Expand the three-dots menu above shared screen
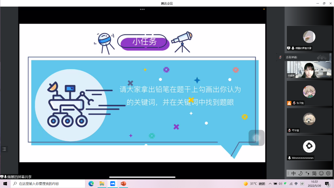This screenshot has width=334, height=188. pyautogui.click(x=142, y=9)
